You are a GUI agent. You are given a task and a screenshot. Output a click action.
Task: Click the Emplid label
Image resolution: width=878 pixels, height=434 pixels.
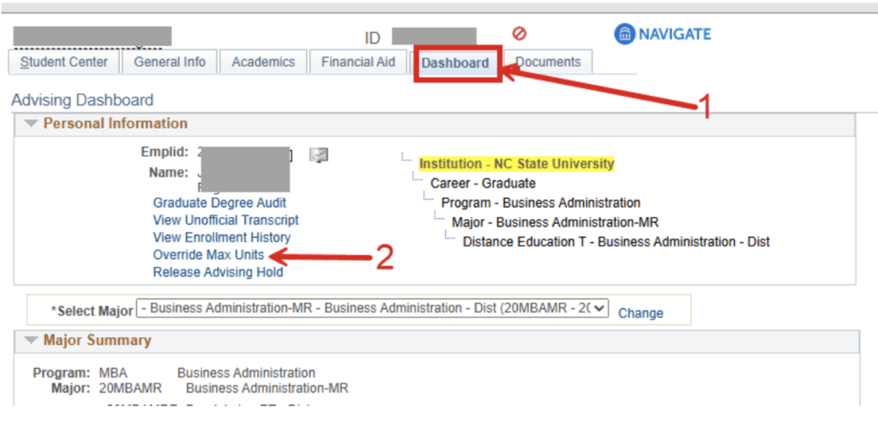coord(166,152)
